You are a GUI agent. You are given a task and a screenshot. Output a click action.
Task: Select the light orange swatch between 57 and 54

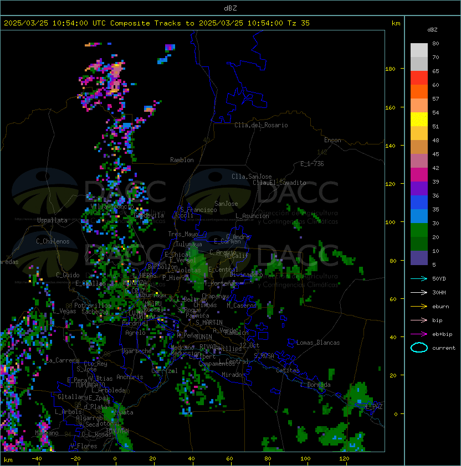[x=419, y=106]
